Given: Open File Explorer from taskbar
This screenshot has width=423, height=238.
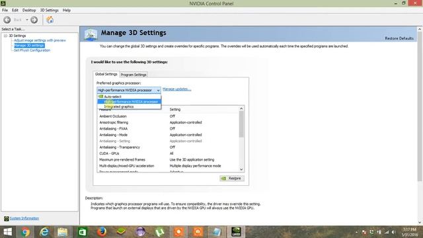Looking at the screenshot, I should [x=63, y=232].
